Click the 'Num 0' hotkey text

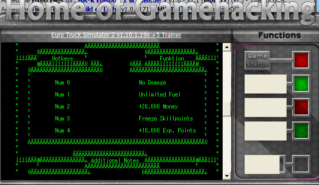coord(62,82)
